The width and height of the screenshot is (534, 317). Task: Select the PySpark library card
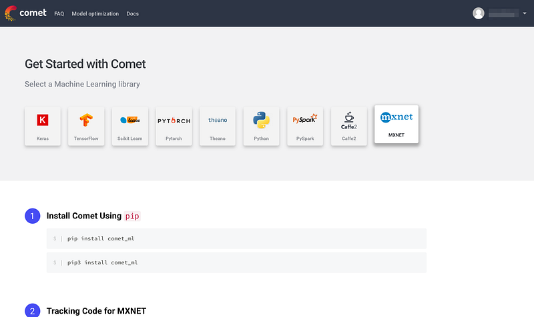coord(305,126)
